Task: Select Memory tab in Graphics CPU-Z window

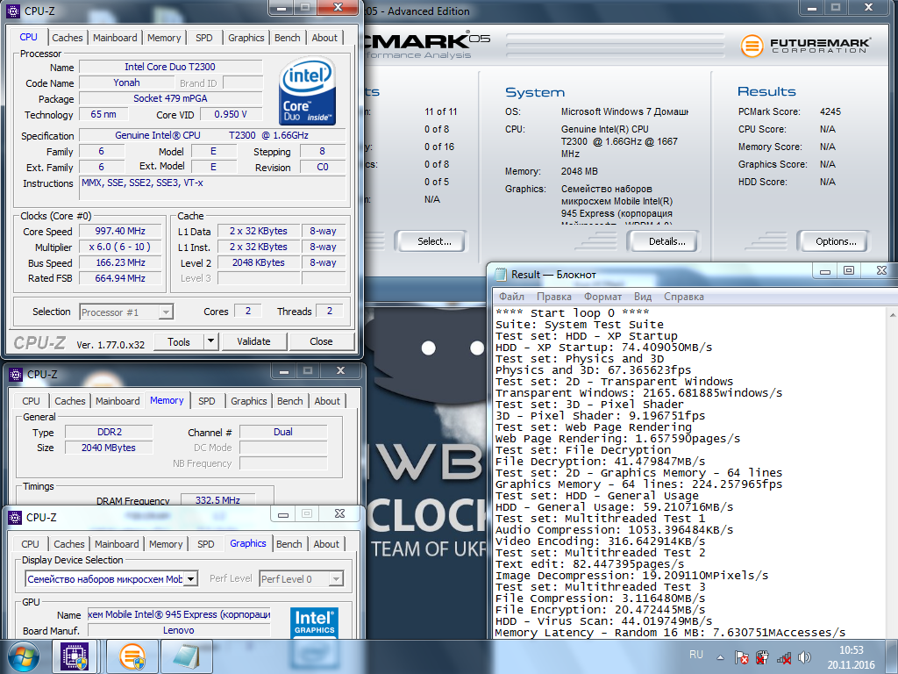Action: click(166, 544)
